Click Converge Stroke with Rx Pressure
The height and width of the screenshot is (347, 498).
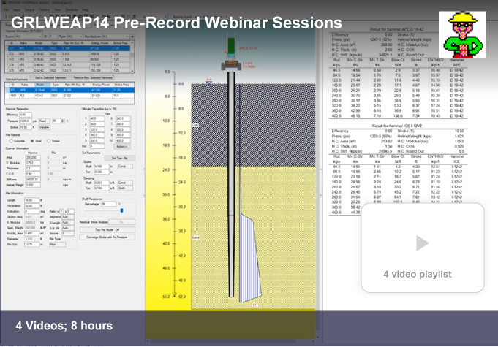tap(107, 237)
